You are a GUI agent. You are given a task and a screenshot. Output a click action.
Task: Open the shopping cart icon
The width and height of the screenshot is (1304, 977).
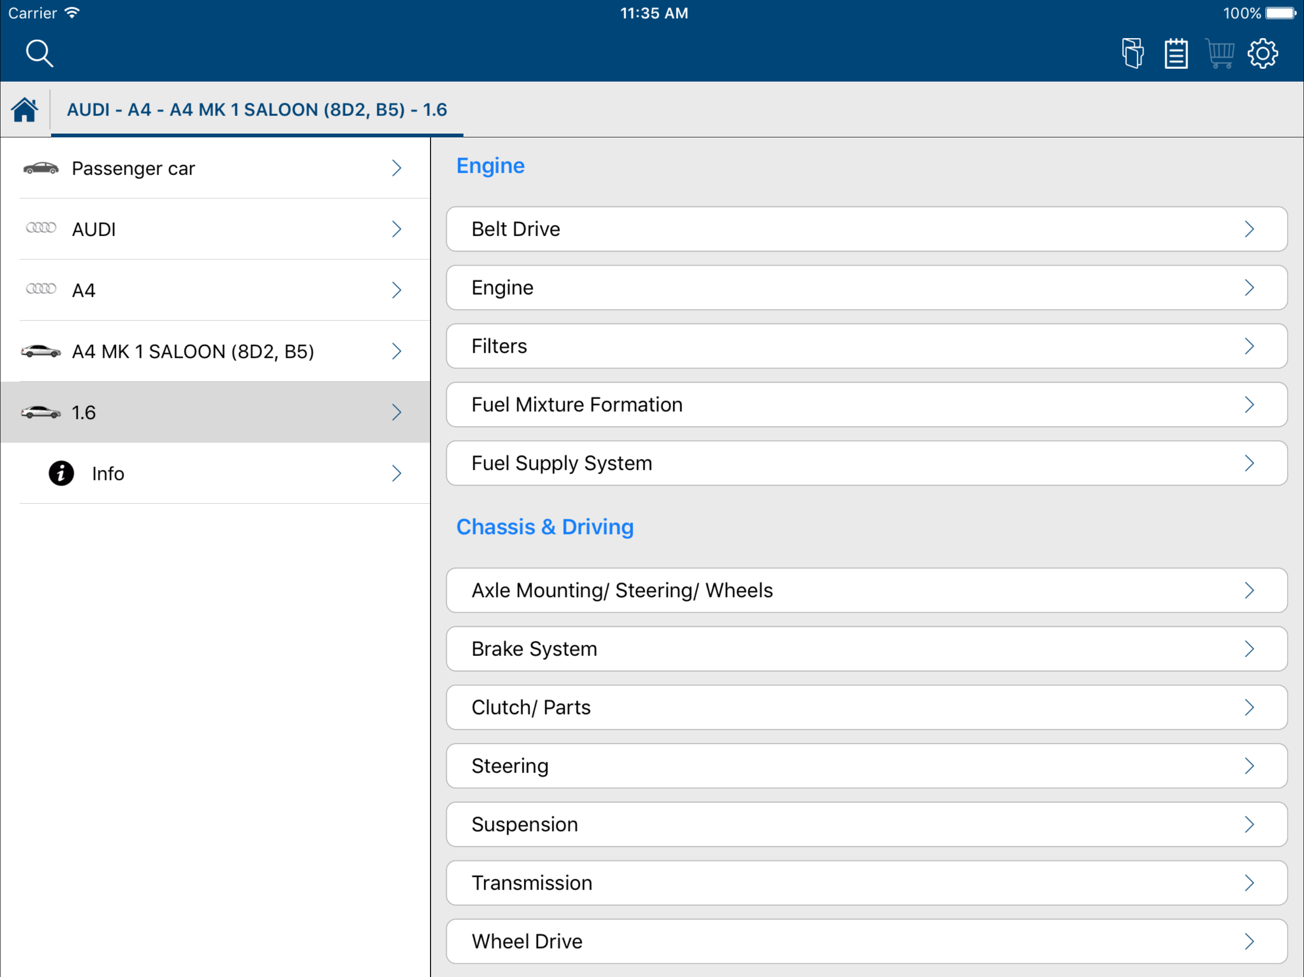coord(1220,53)
